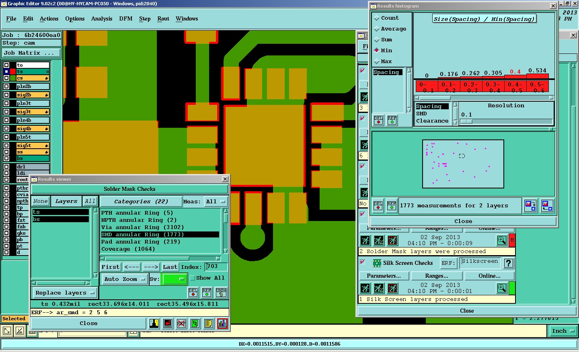Open the Job Matrix button menu
The height and width of the screenshot is (352, 579).
[x=31, y=53]
